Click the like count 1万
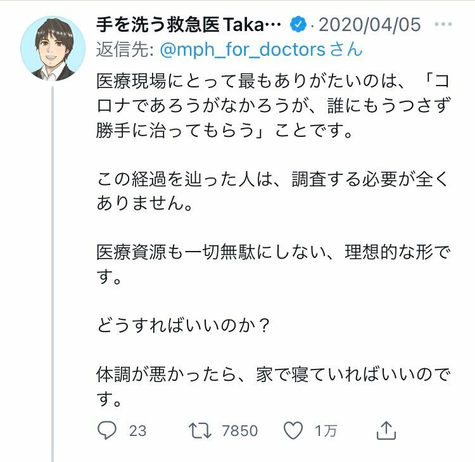Viewport: 475px width, 462px height. click(x=326, y=431)
